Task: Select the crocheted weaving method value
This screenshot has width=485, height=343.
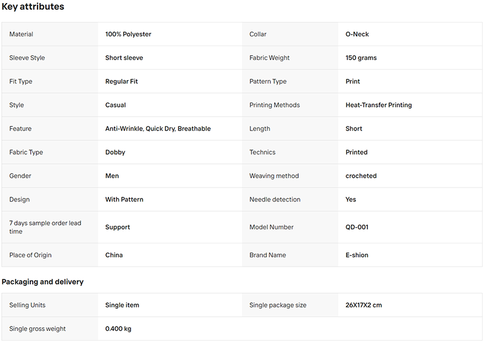Action: (361, 175)
